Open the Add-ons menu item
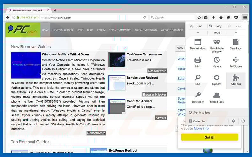The width and height of the screenshot is (252, 157). [236, 81]
